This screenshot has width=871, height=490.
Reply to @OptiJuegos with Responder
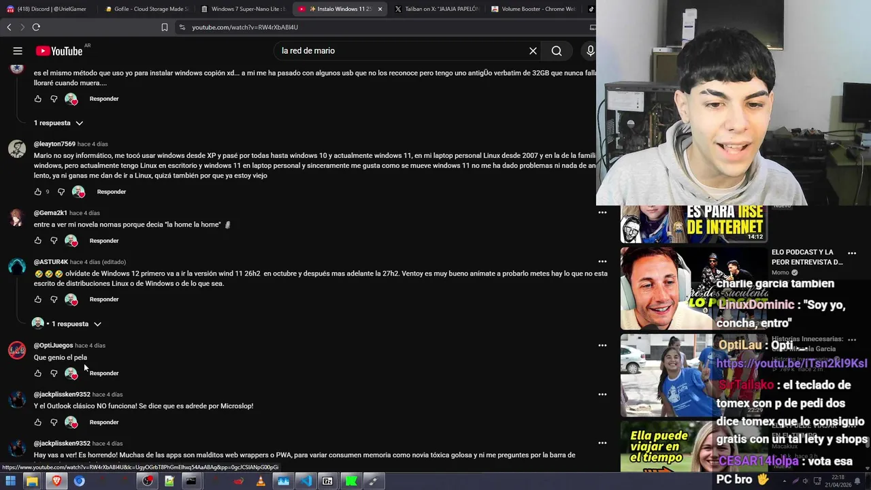click(x=104, y=374)
